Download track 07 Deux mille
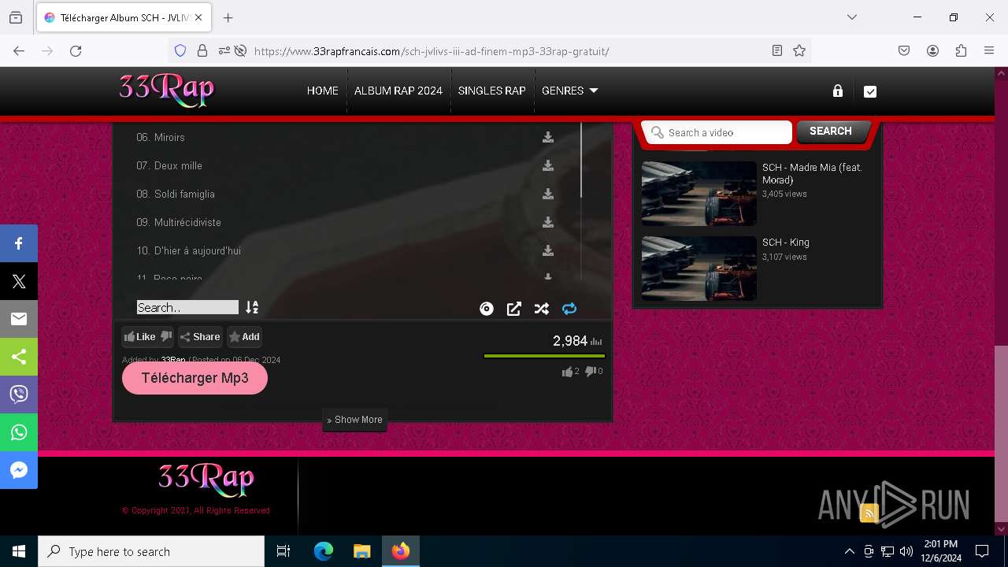 tap(547, 165)
